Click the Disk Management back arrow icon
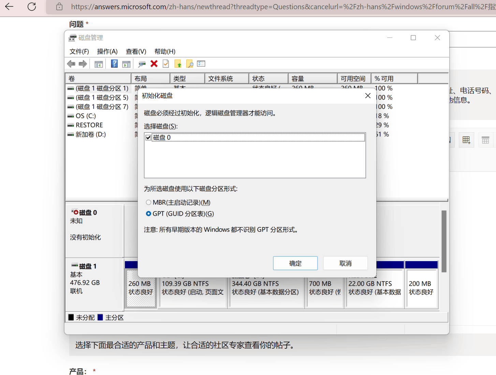Screen dimensions: 496x375 (x=71, y=64)
